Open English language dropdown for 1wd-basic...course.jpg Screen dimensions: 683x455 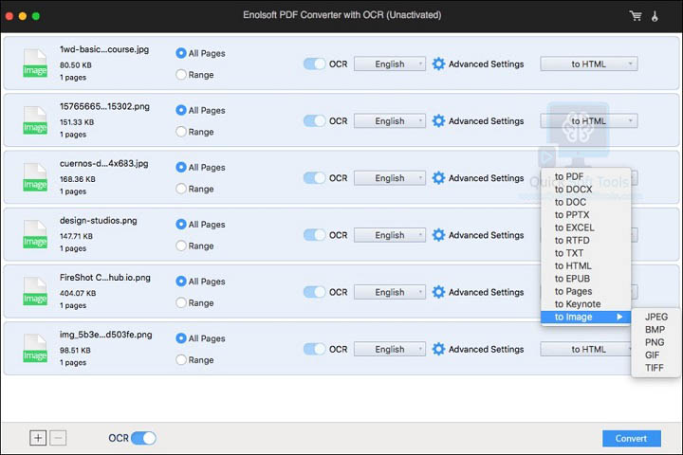(x=390, y=64)
